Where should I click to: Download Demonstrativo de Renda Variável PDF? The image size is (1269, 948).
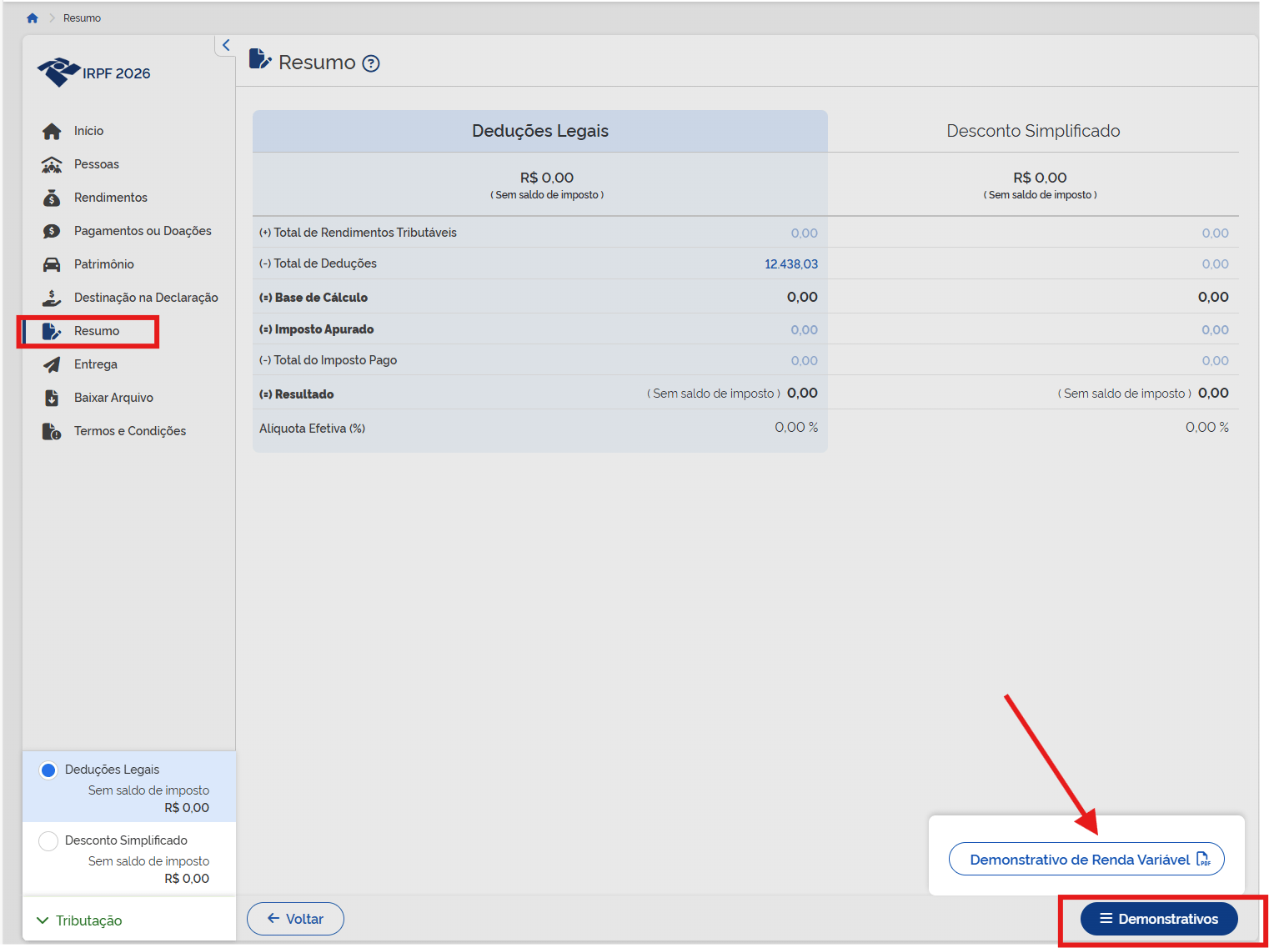click(1086, 860)
